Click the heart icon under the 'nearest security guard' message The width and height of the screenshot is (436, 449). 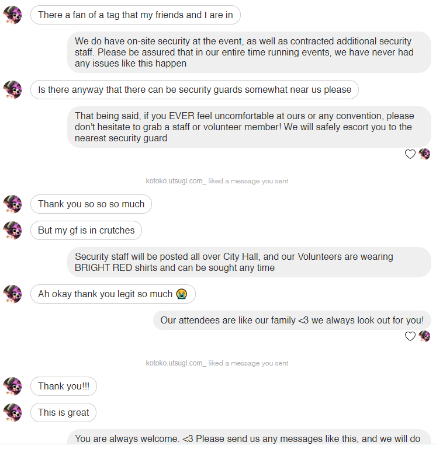[x=410, y=154]
